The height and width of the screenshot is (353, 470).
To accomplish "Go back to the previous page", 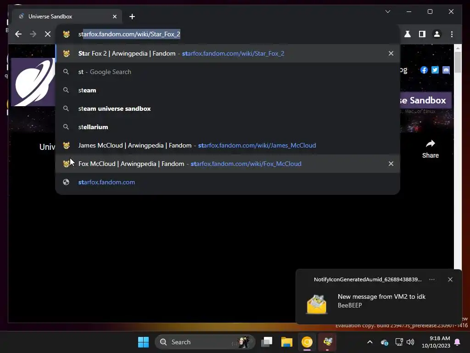I will click(18, 34).
